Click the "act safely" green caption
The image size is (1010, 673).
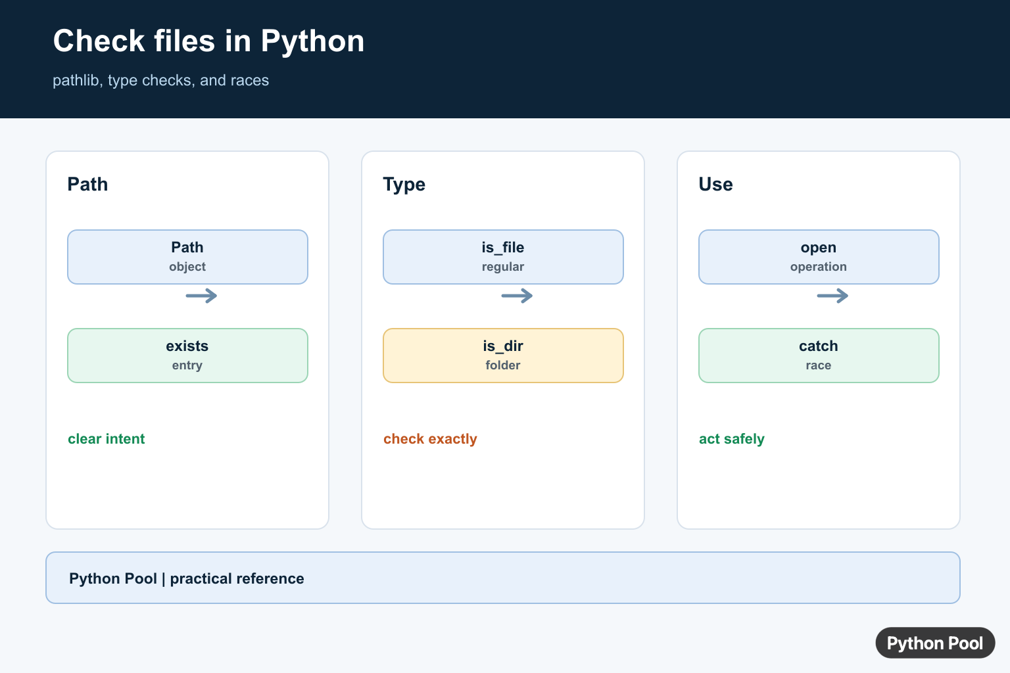pyautogui.click(x=731, y=439)
